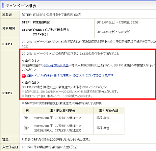Select the STEP 1 row label

tap(7, 44)
